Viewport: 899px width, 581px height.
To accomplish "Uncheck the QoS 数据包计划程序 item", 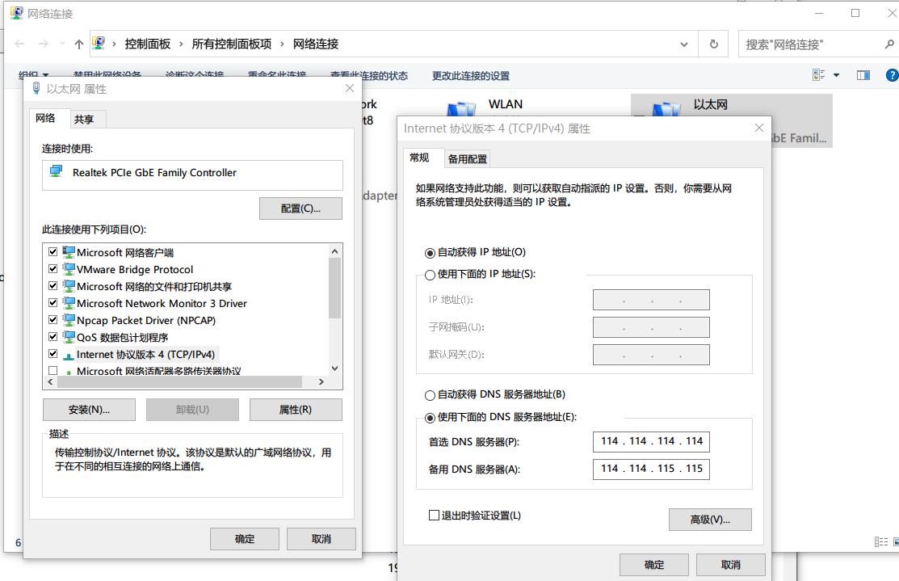I will pyautogui.click(x=53, y=338).
